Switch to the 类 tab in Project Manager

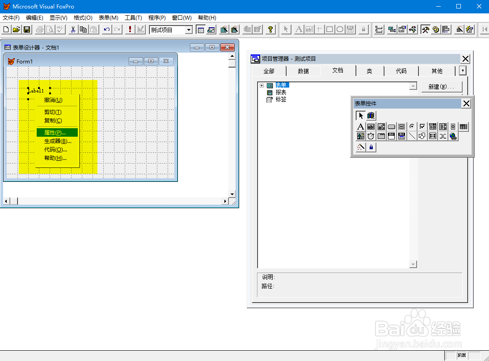point(369,71)
